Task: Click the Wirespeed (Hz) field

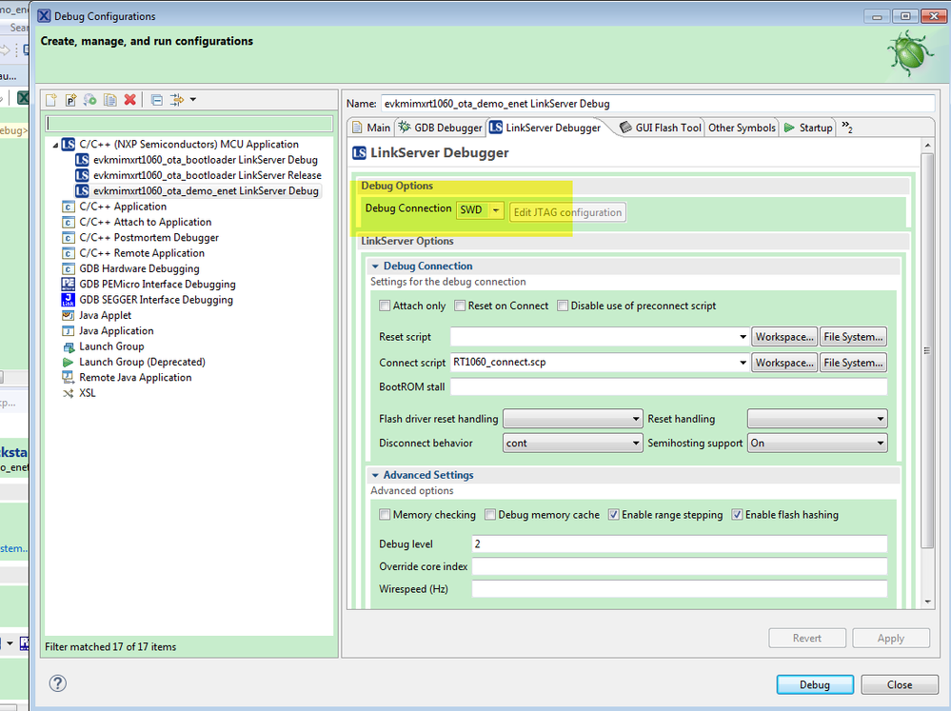Action: 680,589
